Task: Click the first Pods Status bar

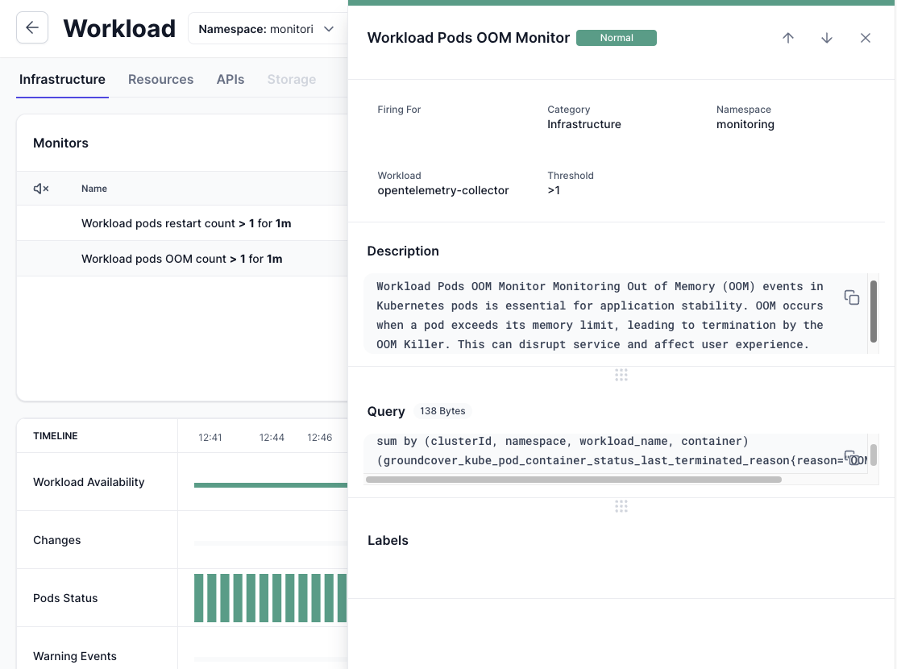Action: coord(199,598)
